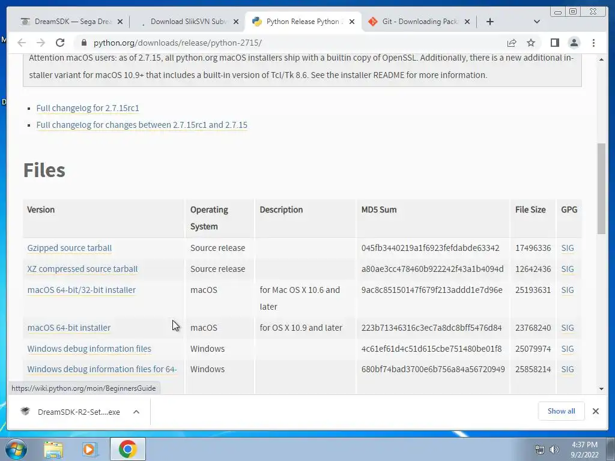
Task: Open Chrome profile menu
Action: [574, 43]
